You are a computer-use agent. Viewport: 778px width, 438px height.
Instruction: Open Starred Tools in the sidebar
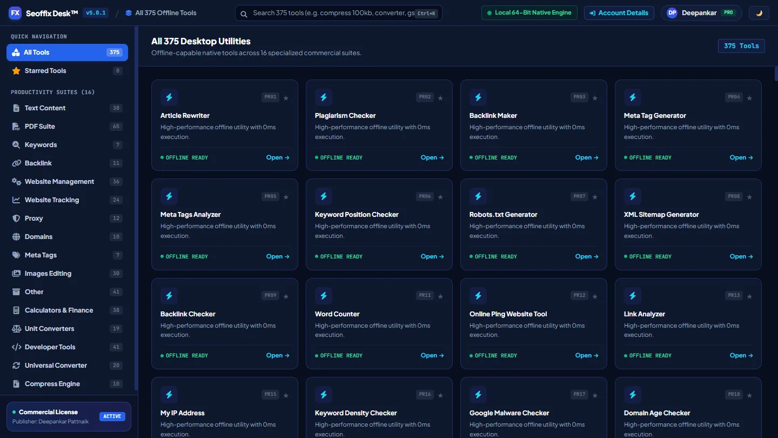click(68, 71)
